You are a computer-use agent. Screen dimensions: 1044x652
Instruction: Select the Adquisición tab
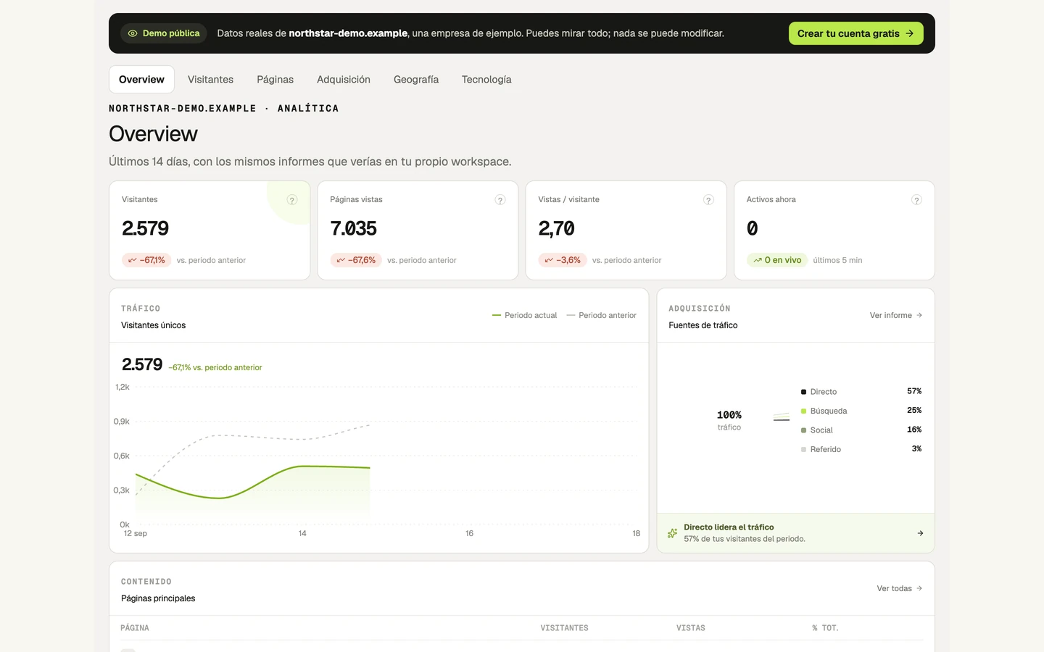pyautogui.click(x=344, y=80)
